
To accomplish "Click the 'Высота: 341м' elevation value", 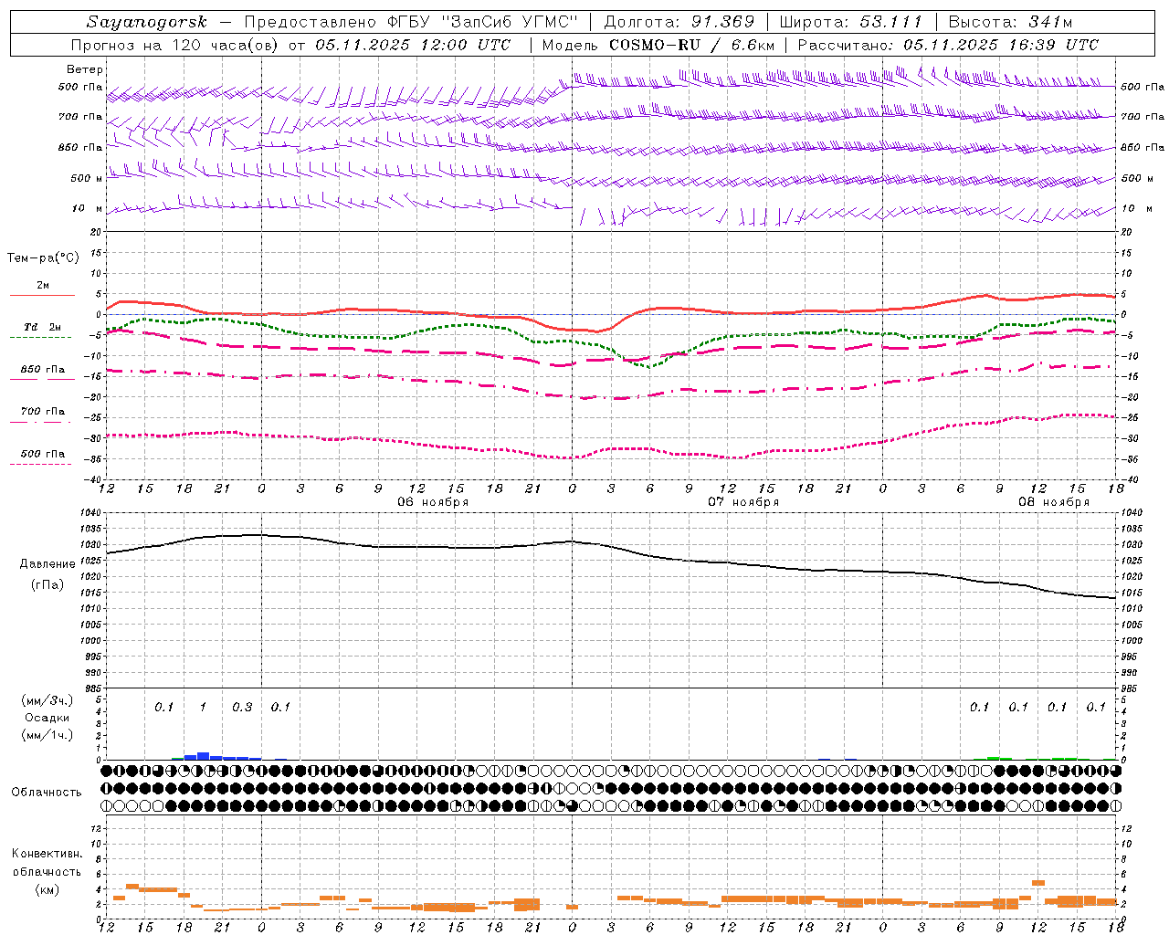I will (x=1010, y=22).
